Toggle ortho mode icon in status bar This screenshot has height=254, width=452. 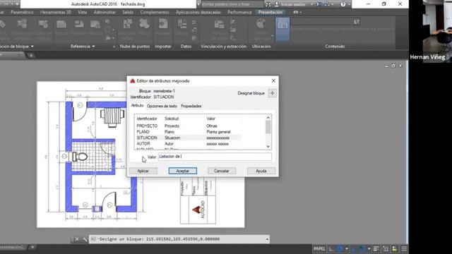coord(332,248)
